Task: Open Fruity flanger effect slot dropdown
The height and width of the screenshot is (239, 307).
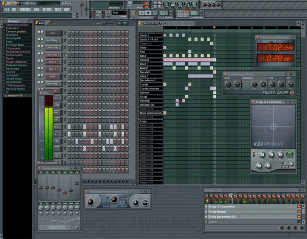Action: pyautogui.click(x=206, y=212)
